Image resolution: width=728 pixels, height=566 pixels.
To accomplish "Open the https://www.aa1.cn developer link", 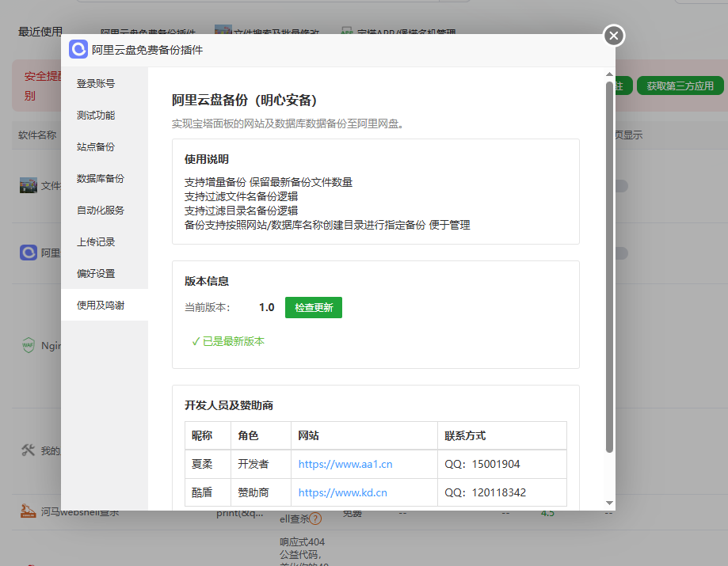I will 343,463.
